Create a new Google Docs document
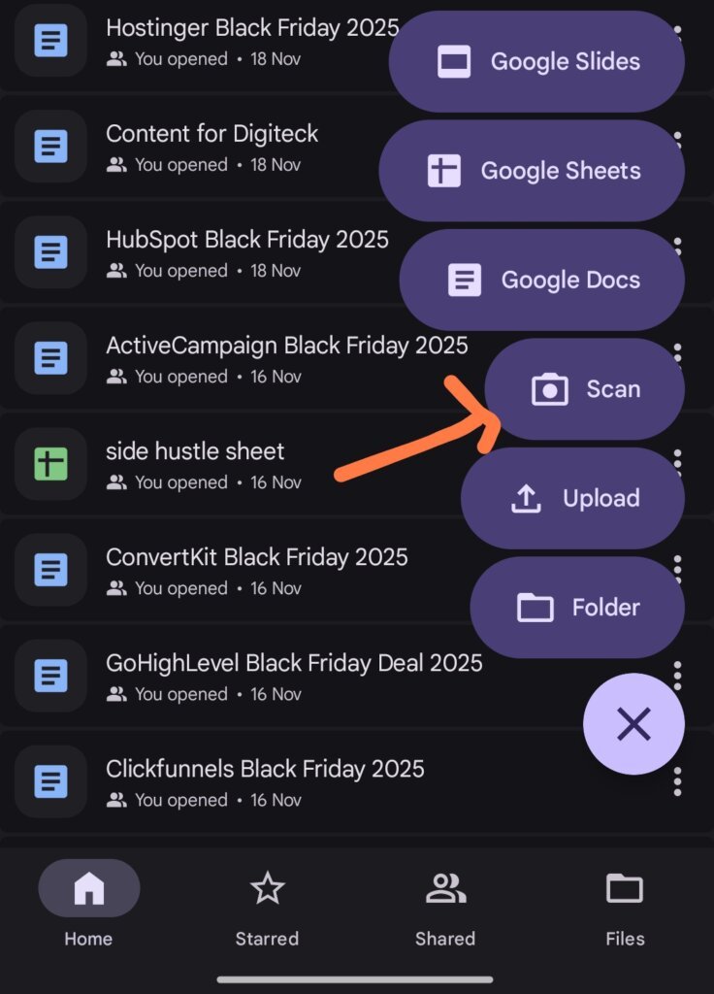The width and height of the screenshot is (714, 994). 541,281
